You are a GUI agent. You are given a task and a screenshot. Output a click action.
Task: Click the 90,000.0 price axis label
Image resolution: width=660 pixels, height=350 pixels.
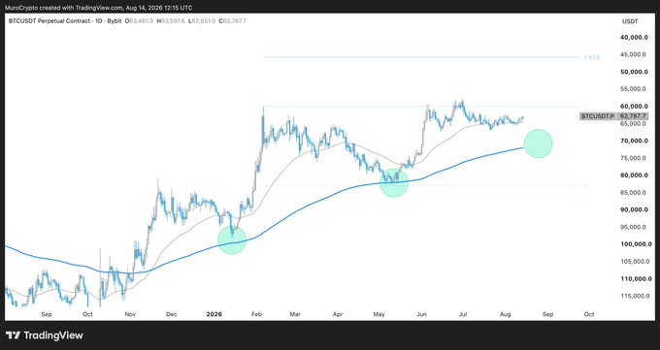click(634, 209)
